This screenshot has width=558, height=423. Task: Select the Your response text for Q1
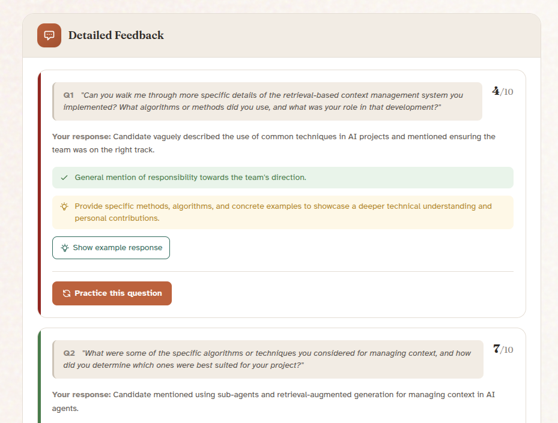pyautogui.click(x=273, y=143)
